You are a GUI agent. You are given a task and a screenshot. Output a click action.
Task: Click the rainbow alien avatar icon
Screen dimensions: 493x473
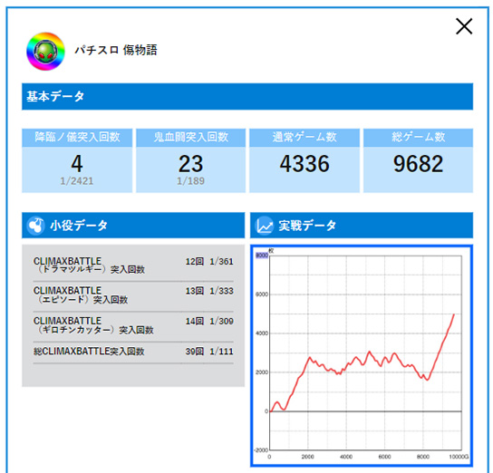pyautogui.click(x=45, y=52)
